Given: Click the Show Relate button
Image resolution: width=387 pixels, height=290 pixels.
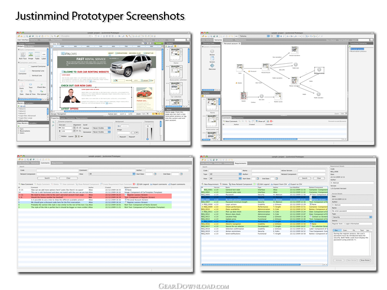Looking at the screenshot, I should click(365, 260).
